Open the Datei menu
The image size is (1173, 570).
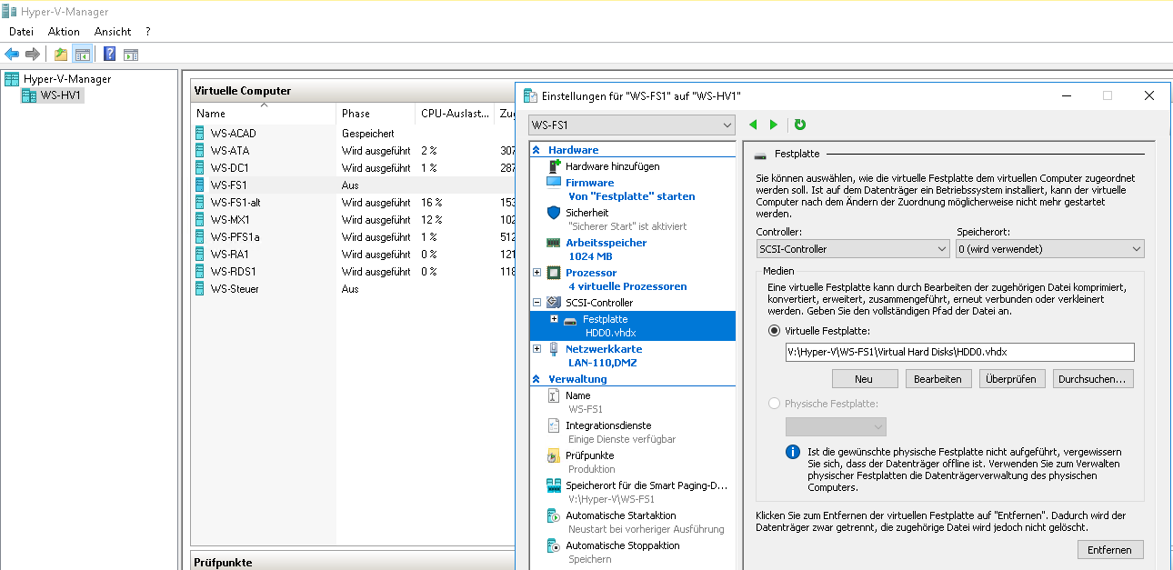coord(21,32)
